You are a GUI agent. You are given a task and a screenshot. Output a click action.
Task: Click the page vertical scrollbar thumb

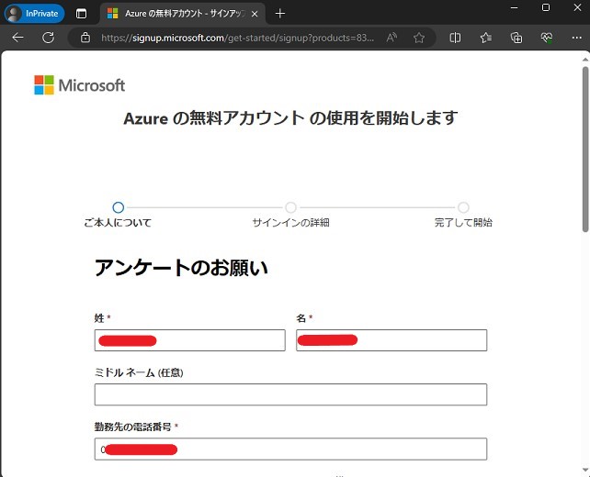click(585, 150)
